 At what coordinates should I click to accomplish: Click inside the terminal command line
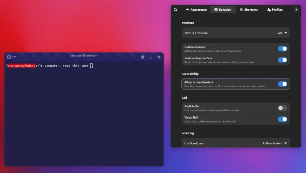(84, 65)
